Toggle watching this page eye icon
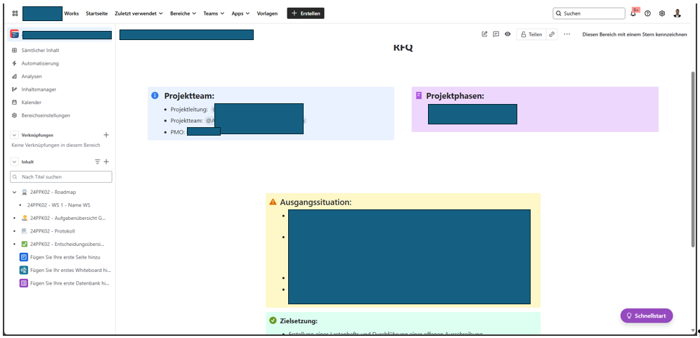 pos(507,34)
